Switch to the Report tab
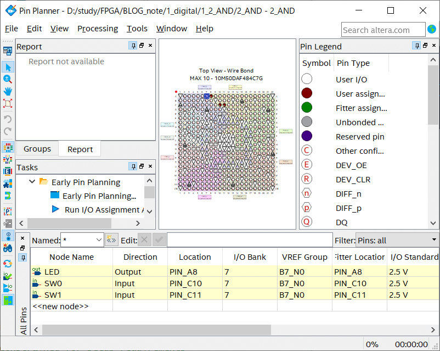 click(x=80, y=149)
